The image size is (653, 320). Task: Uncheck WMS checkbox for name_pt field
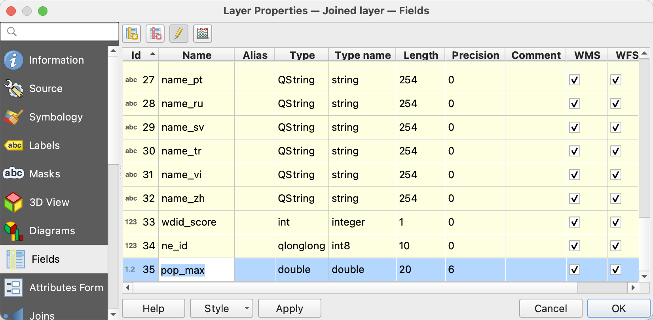575,80
